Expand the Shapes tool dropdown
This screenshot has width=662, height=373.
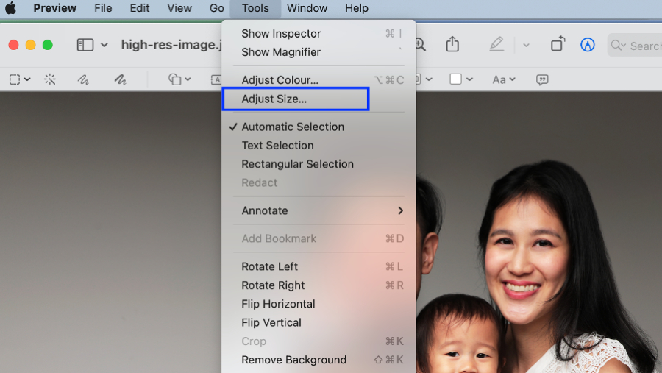pyautogui.click(x=179, y=79)
